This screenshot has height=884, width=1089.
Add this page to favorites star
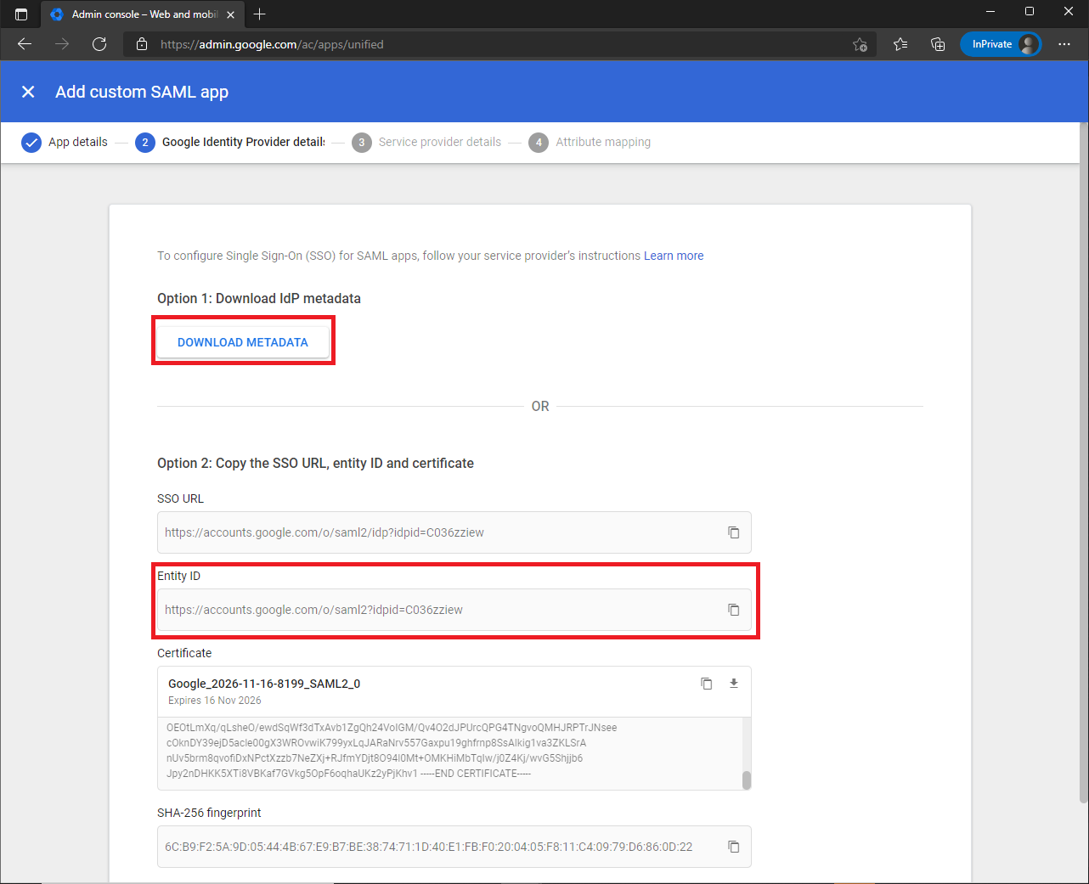860,44
